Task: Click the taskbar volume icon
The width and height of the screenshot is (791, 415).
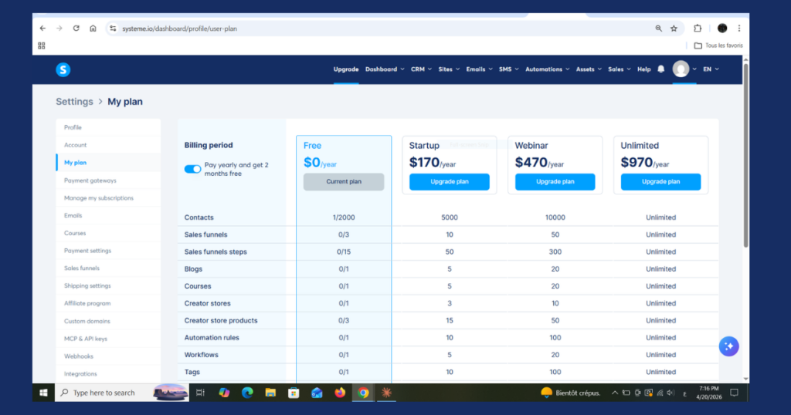Action: click(671, 393)
